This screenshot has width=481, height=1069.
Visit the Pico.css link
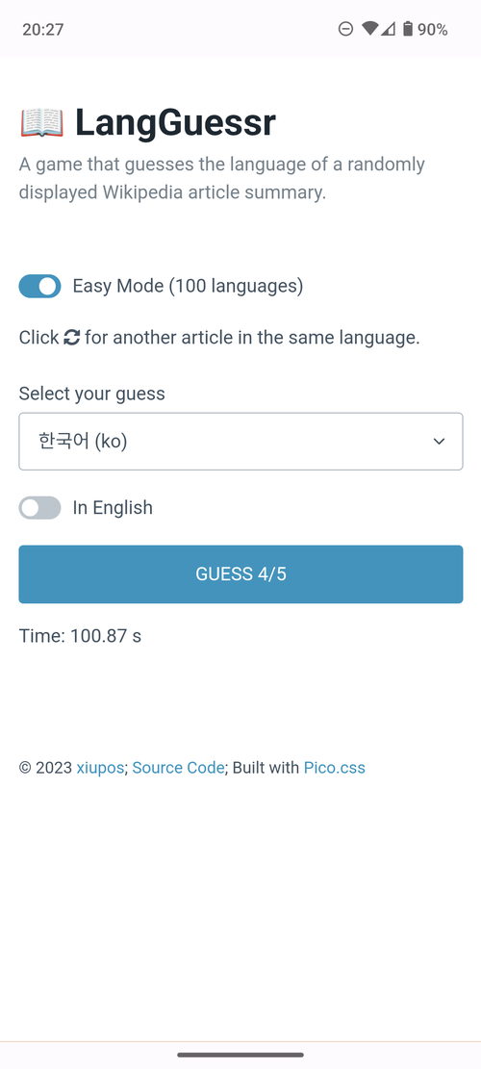click(x=335, y=768)
